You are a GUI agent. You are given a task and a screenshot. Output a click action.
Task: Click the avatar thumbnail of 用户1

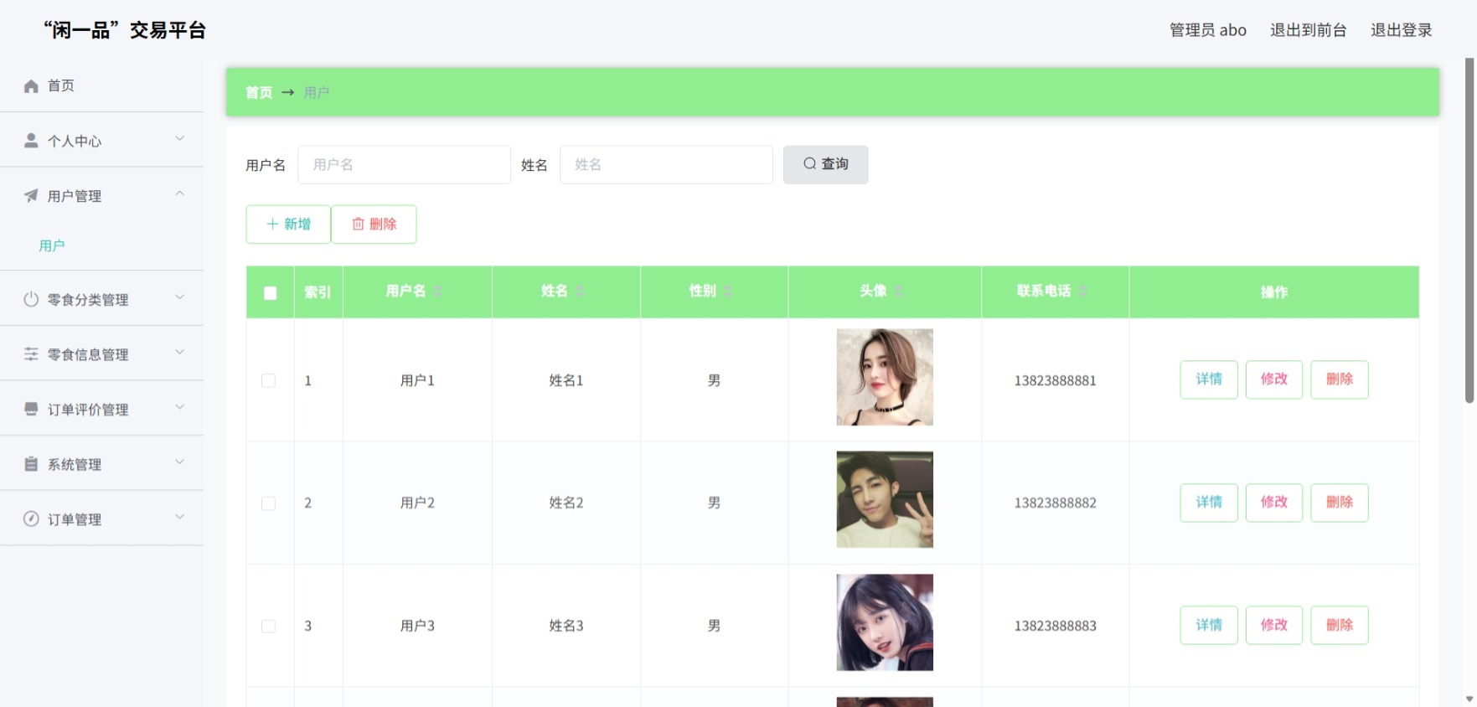885,377
